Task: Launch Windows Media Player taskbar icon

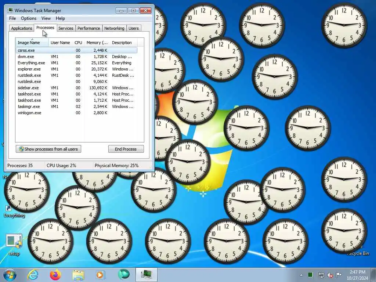Action: tap(100, 275)
